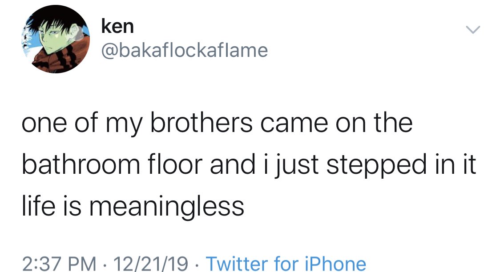
Task: Click the word "brothers" in the tweet
Action: point(206,123)
